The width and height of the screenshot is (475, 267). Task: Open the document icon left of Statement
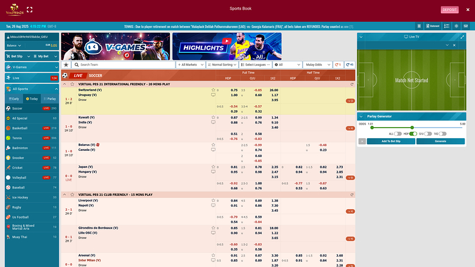coord(419,26)
